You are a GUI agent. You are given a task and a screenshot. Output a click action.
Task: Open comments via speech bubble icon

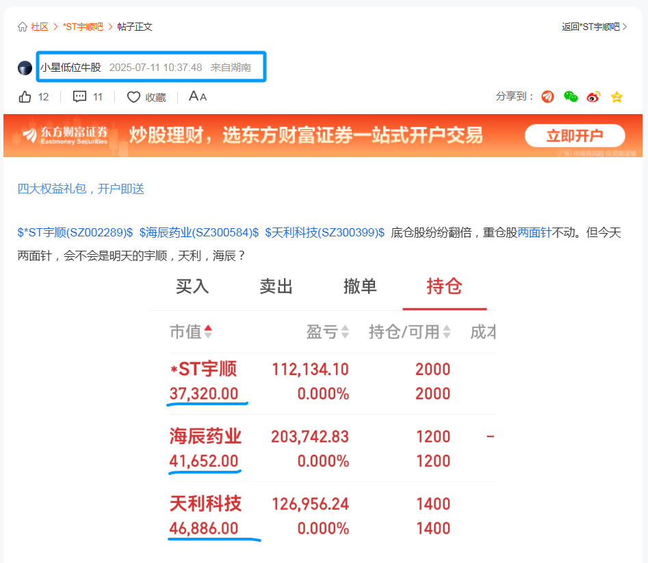[x=79, y=96]
